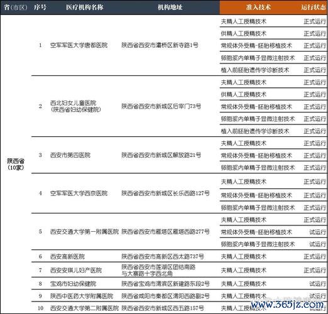Click 试运行 status of 西安交大第一附属医院 常规体外受精-胚胎移植技术

click(318, 232)
